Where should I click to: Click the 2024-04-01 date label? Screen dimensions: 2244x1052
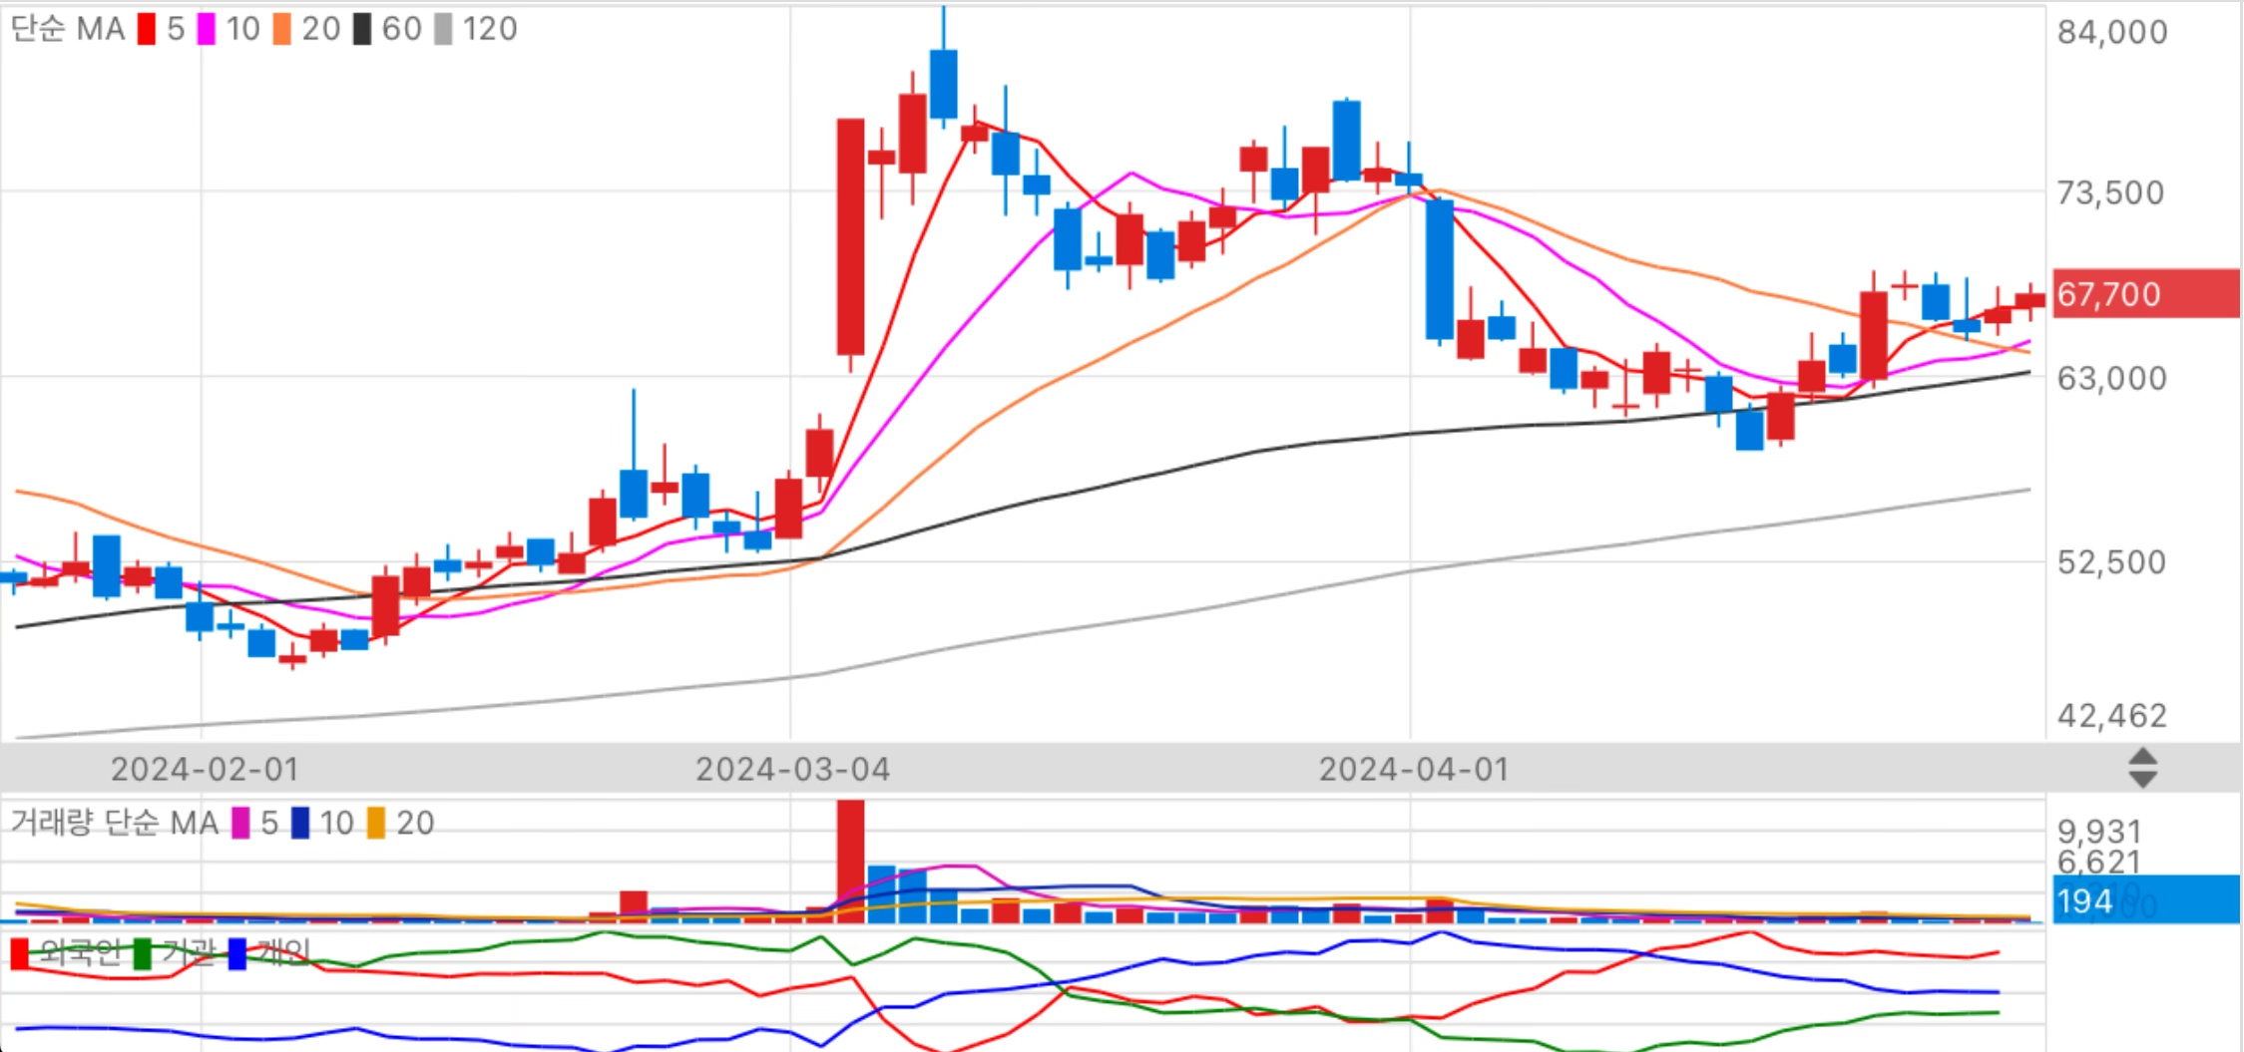coord(1414,769)
